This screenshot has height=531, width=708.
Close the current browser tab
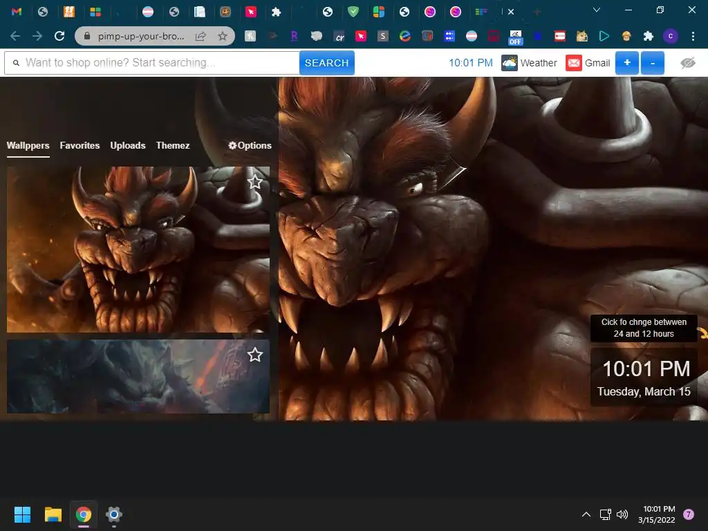coord(511,12)
